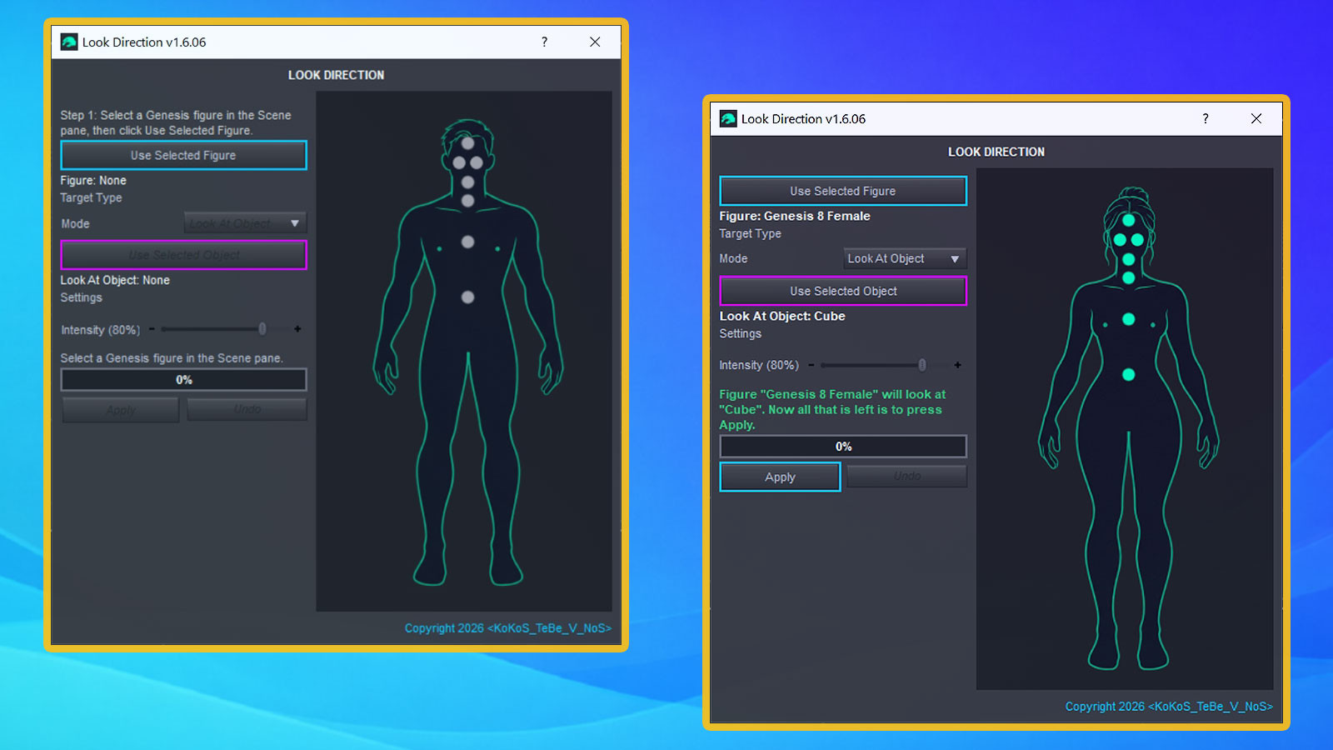
Task: Decrease intensity with minus in right window
Action: pos(811,365)
